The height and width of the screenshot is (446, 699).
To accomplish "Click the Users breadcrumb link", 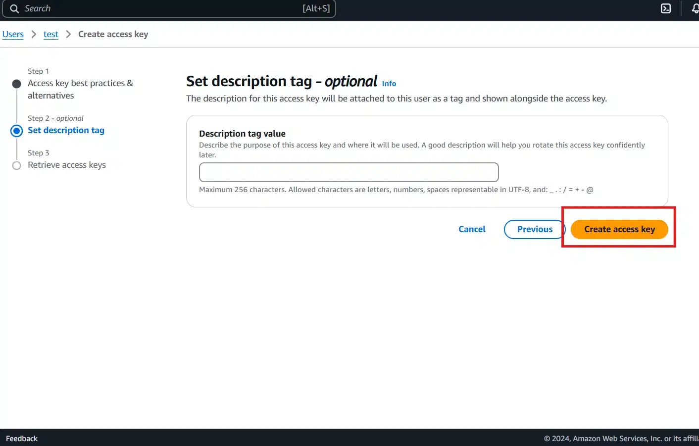I will [x=13, y=34].
